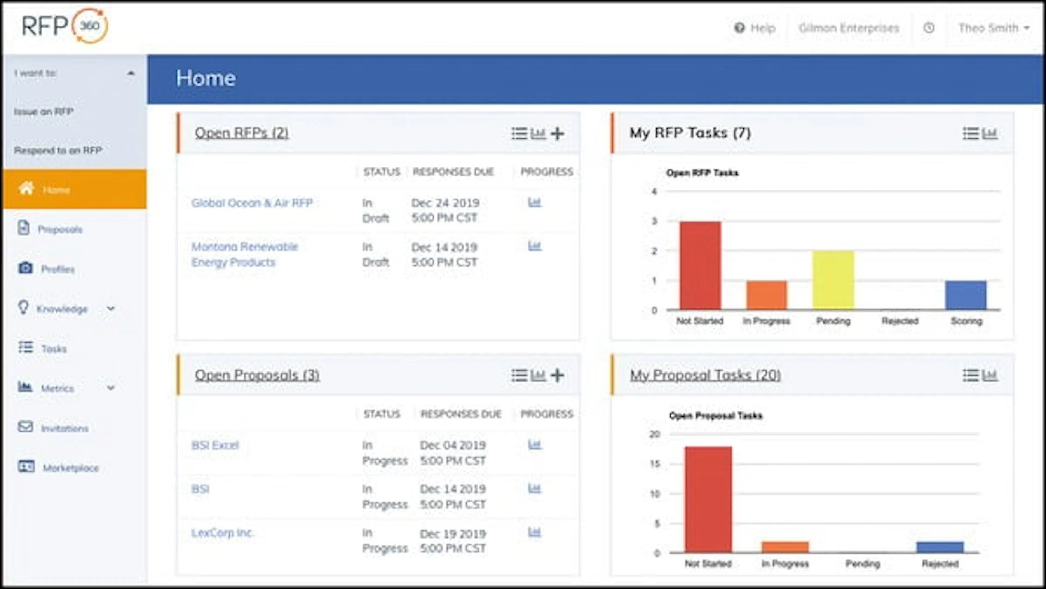Show chart view in Open Proposals header
This screenshot has height=589, width=1046.
click(538, 375)
